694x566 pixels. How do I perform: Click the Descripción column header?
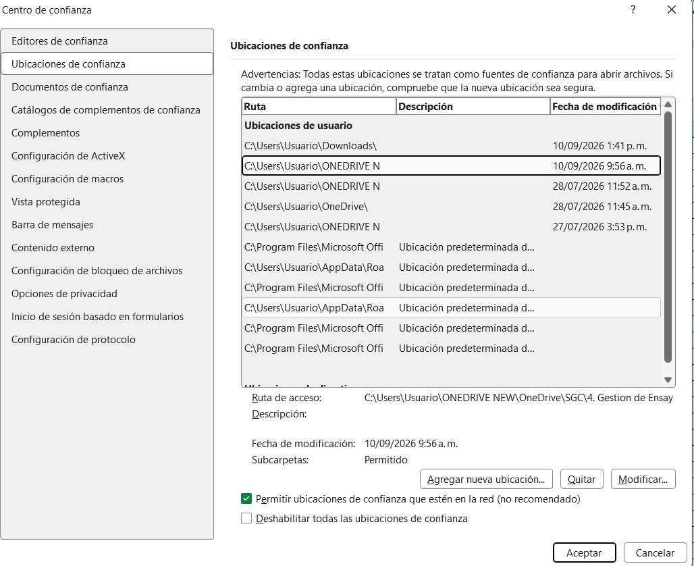(x=473, y=106)
